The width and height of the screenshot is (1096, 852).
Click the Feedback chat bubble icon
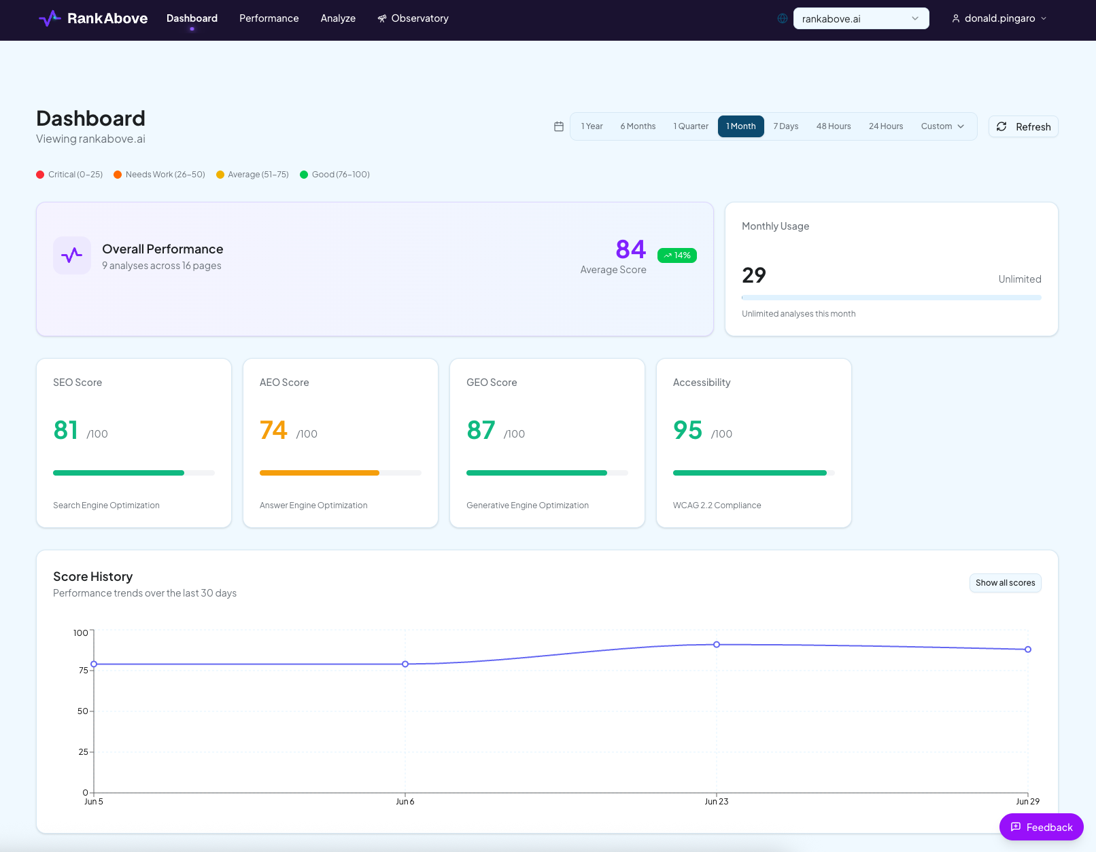coord(1016,827)
